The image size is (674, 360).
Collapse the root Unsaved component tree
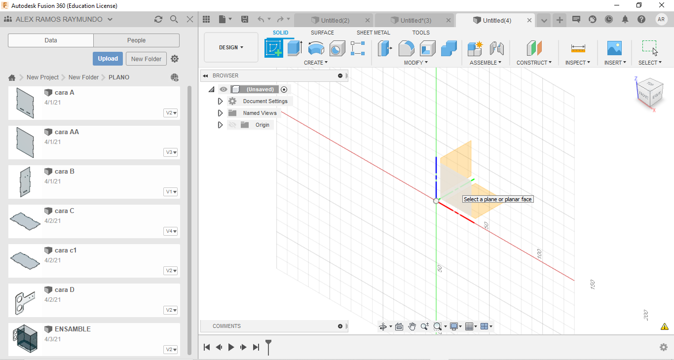[x=212, y=89]
